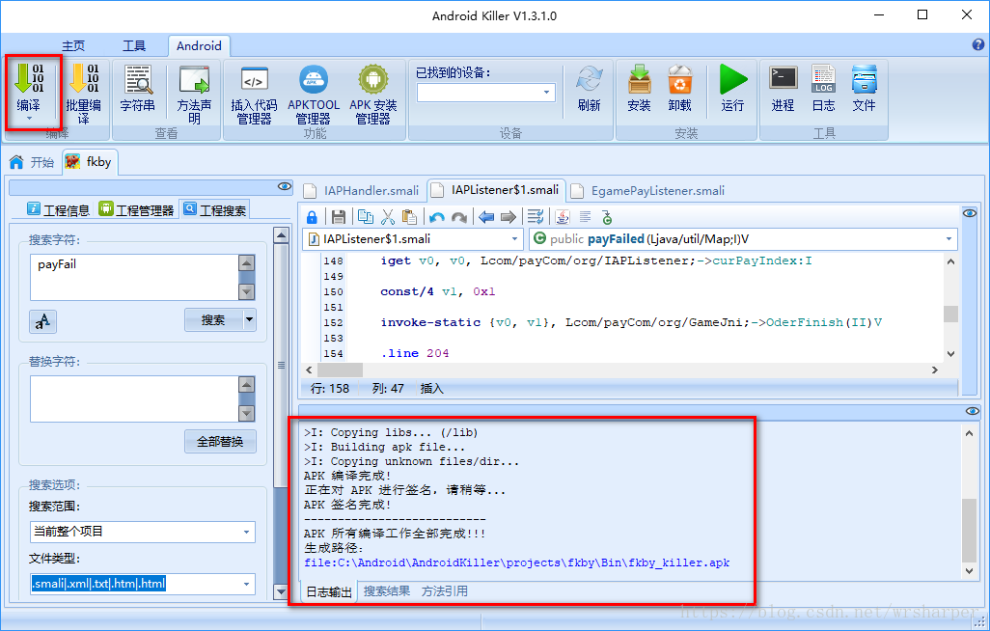This screenshot has width=990, height=631.
Task: Click the blue undo arrow
Action: pyautogui.click(x=436, y=217)
